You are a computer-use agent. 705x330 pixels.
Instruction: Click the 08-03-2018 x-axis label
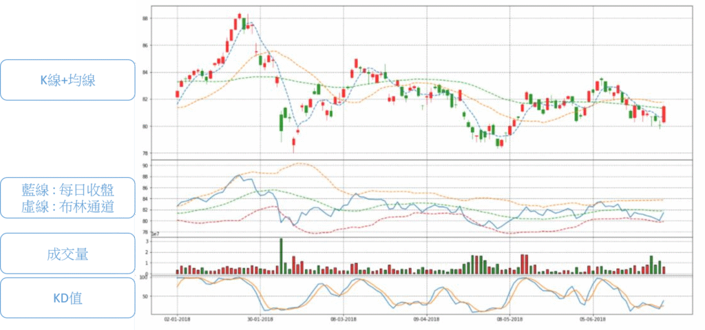[x=344, y=320]
